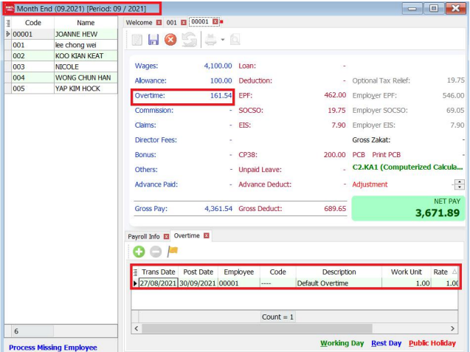Click C2.KA1 Computerized Calculation text
This screenshot has height=352, width=470.
coord(407,168)
